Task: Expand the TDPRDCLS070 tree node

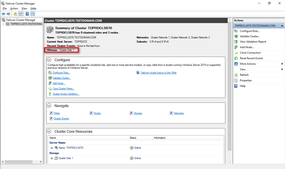Action: click(3, 24)
